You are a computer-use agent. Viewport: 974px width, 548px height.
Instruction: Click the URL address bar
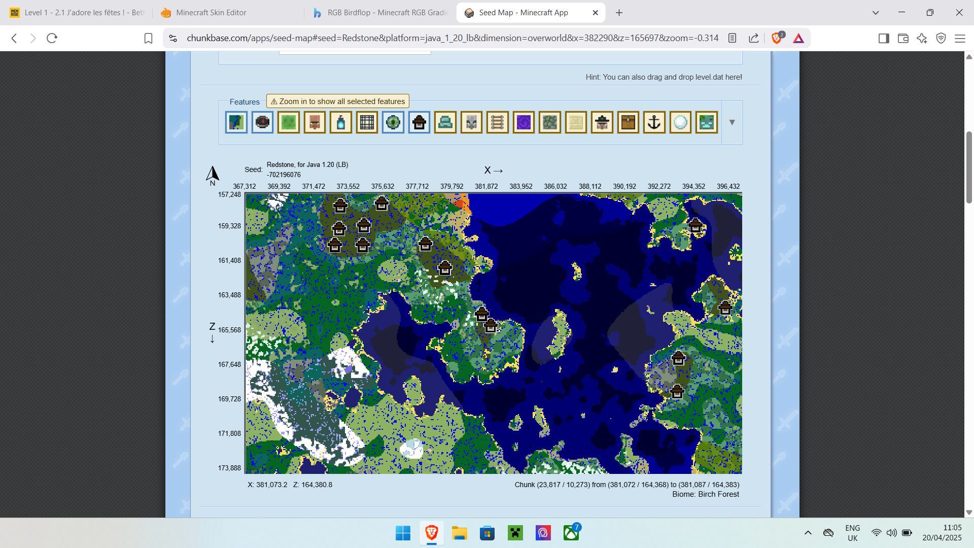(453, 38)
